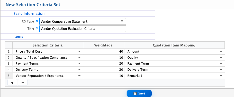Select row number 1 header
This screenshot has height=97, width=234.
coord(9,52)
